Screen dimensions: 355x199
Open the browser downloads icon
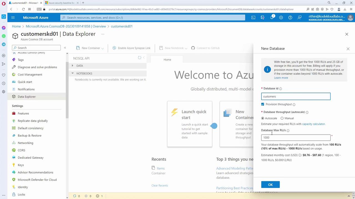[x=345, y=9]
